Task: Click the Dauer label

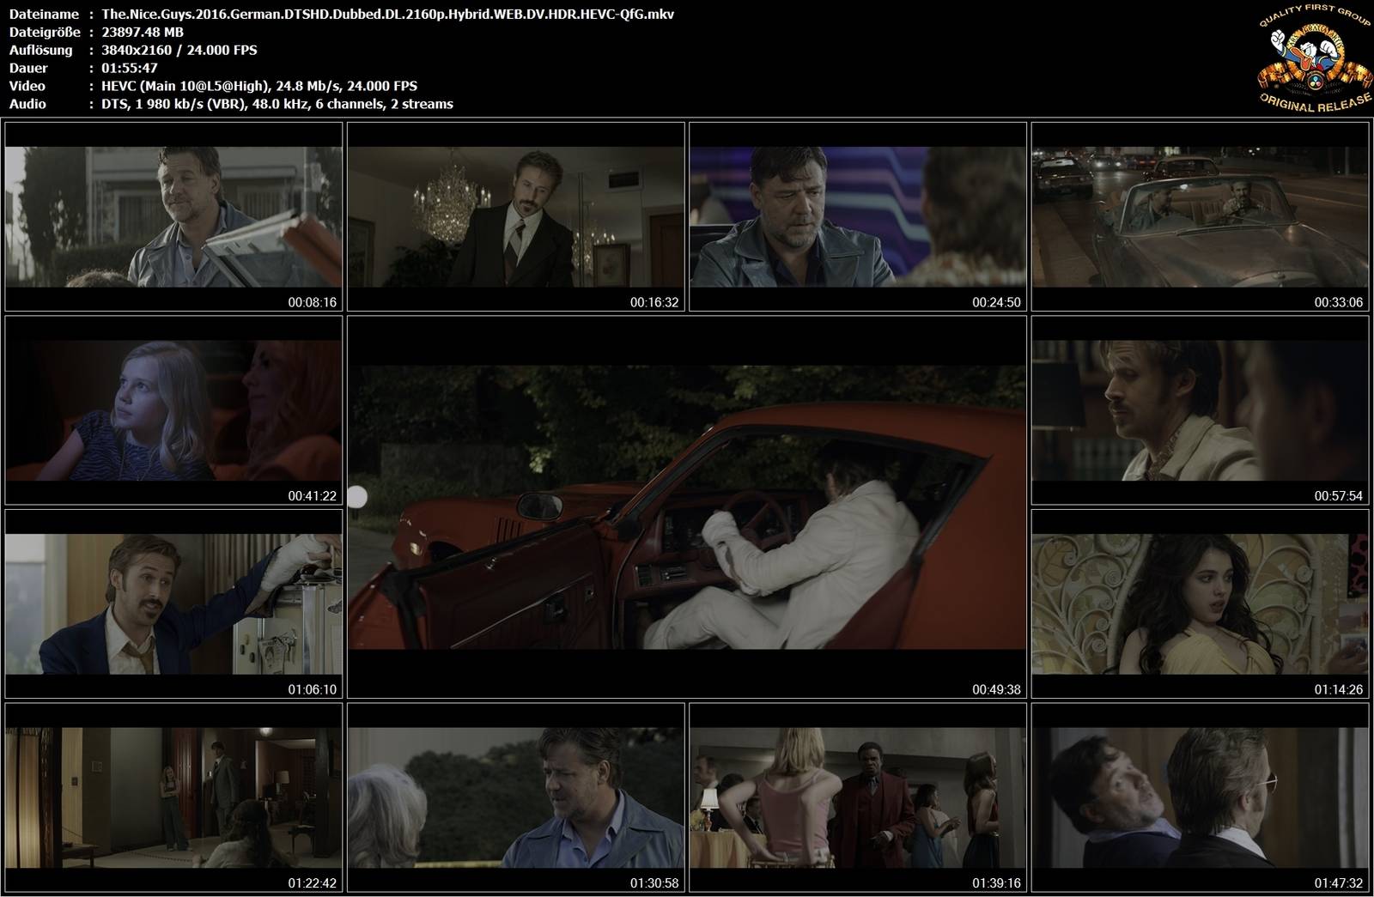Action: click(x=28, y=68)
